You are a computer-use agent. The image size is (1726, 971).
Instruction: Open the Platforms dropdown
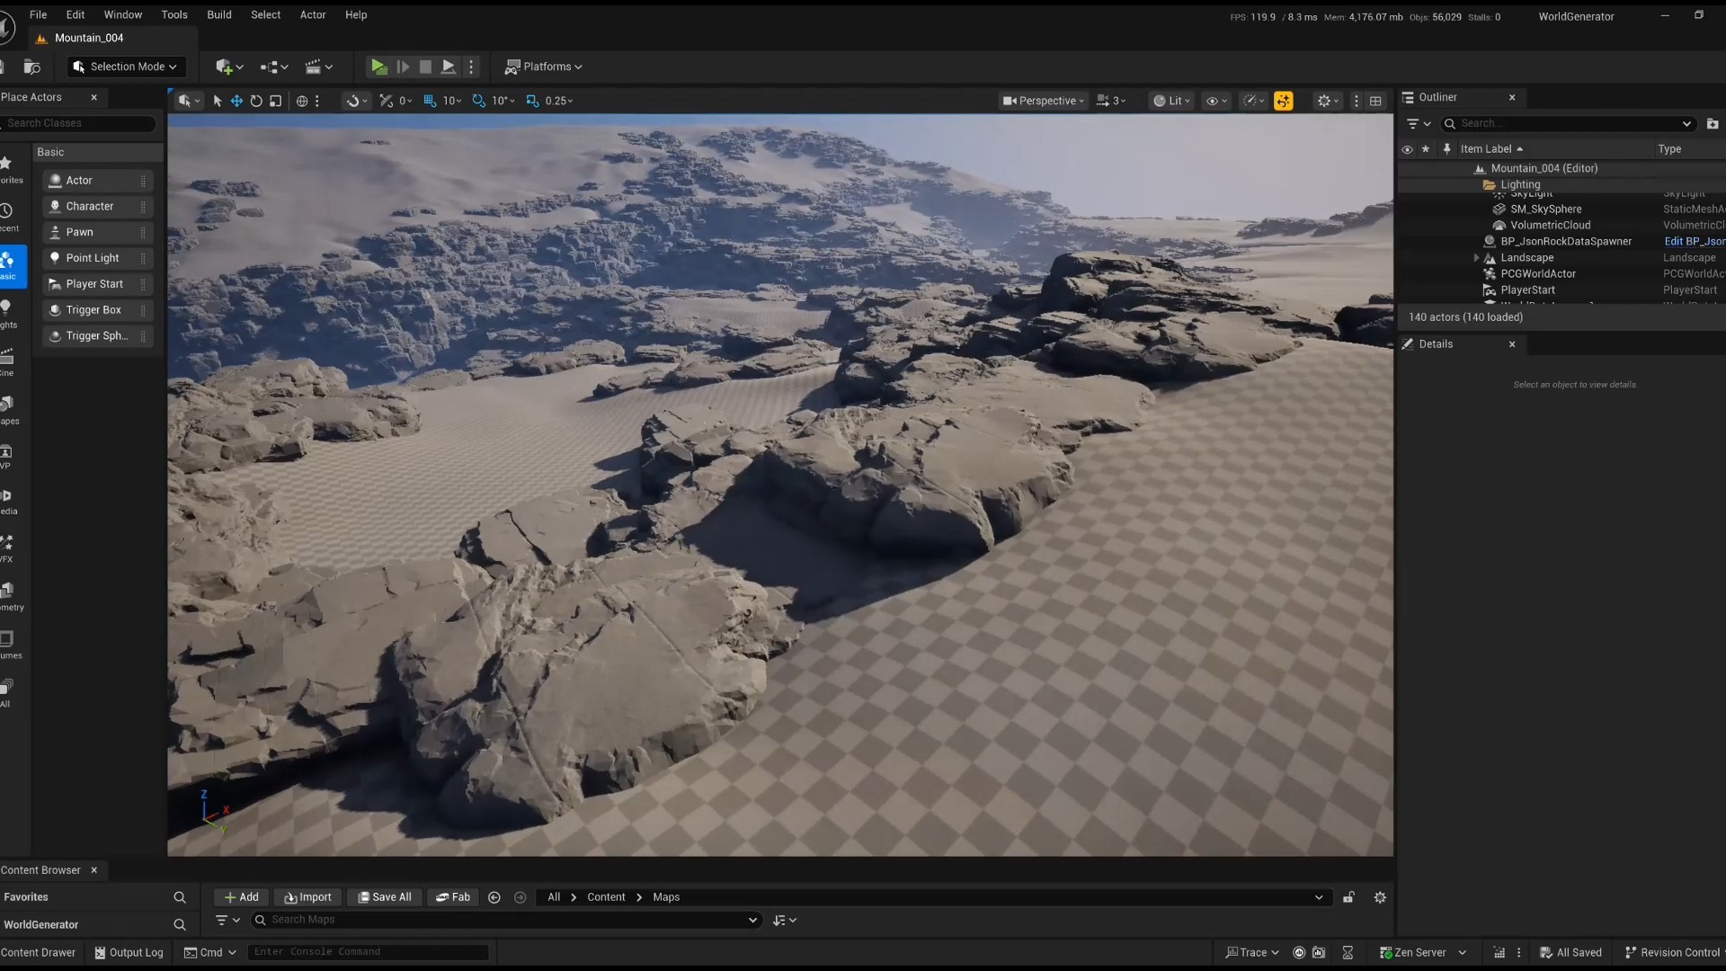(544, 67)
